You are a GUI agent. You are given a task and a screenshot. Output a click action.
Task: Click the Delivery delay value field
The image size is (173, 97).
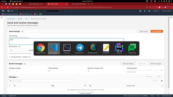coord(18,50)
